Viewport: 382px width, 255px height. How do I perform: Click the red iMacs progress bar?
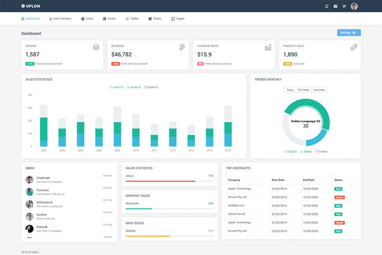click(x=160, y=181)
